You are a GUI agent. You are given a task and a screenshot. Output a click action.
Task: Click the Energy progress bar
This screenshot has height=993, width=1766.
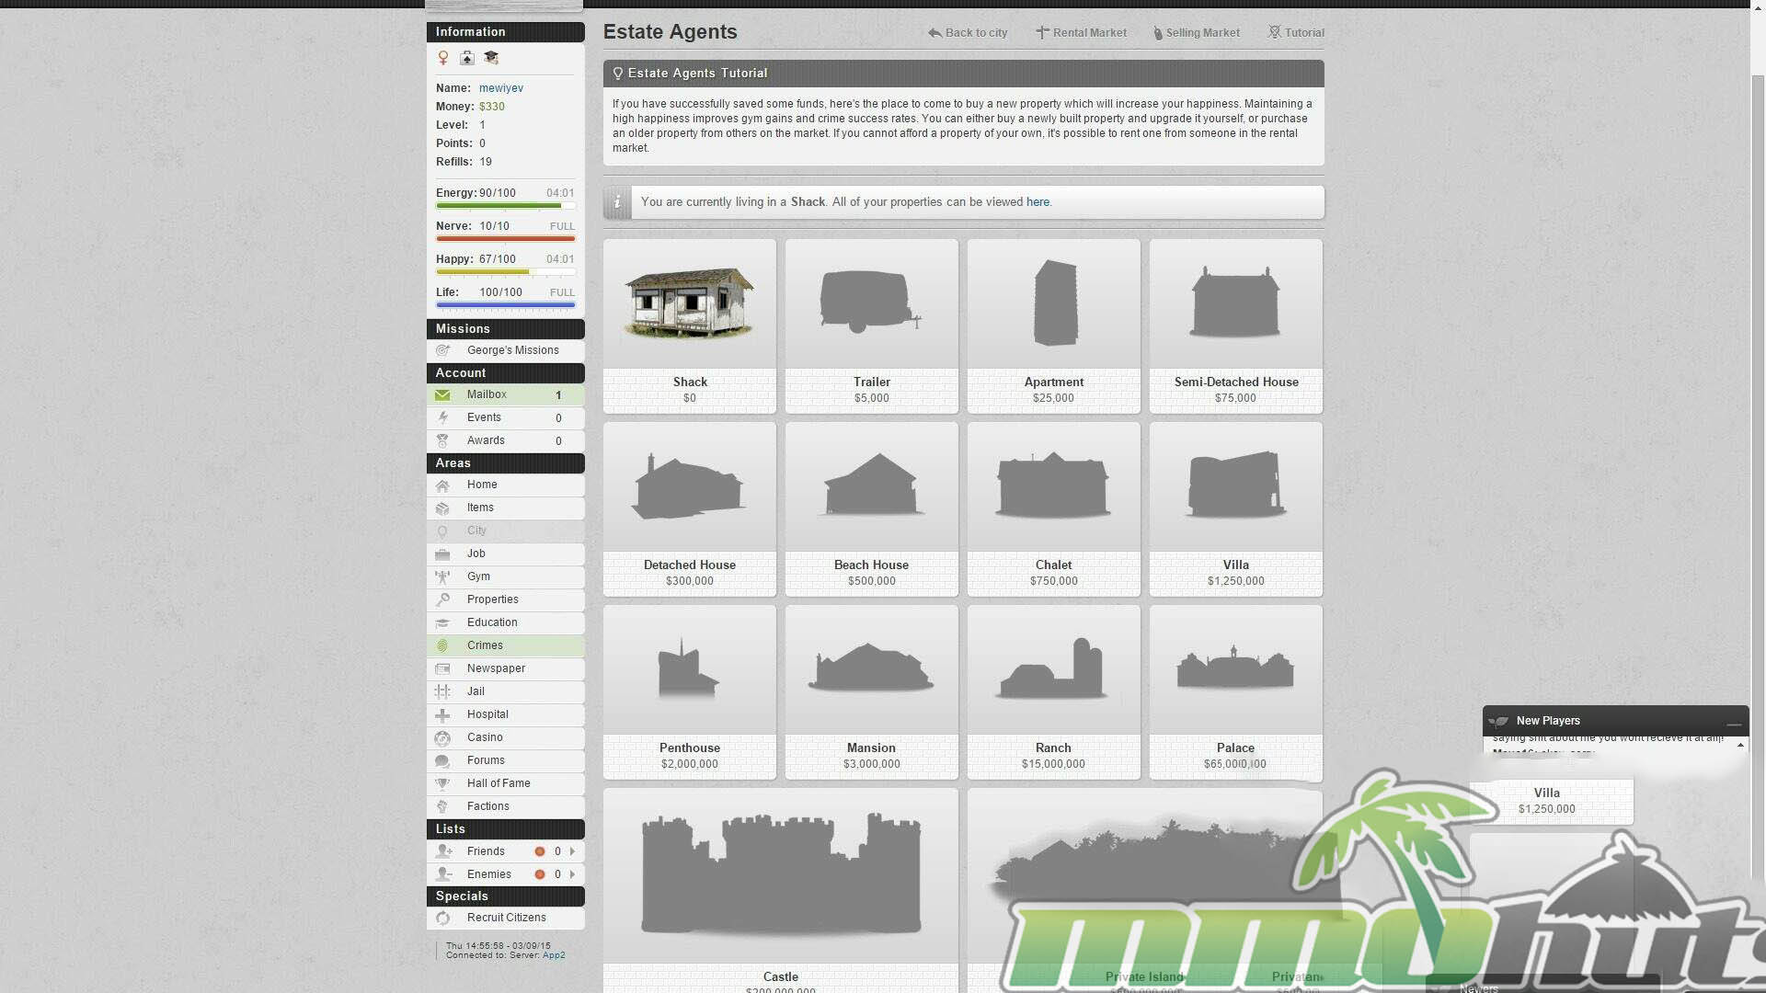click(505, 206)
